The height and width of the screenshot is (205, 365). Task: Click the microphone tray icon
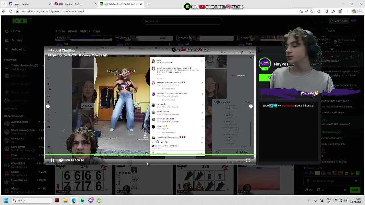click(315, 200)
